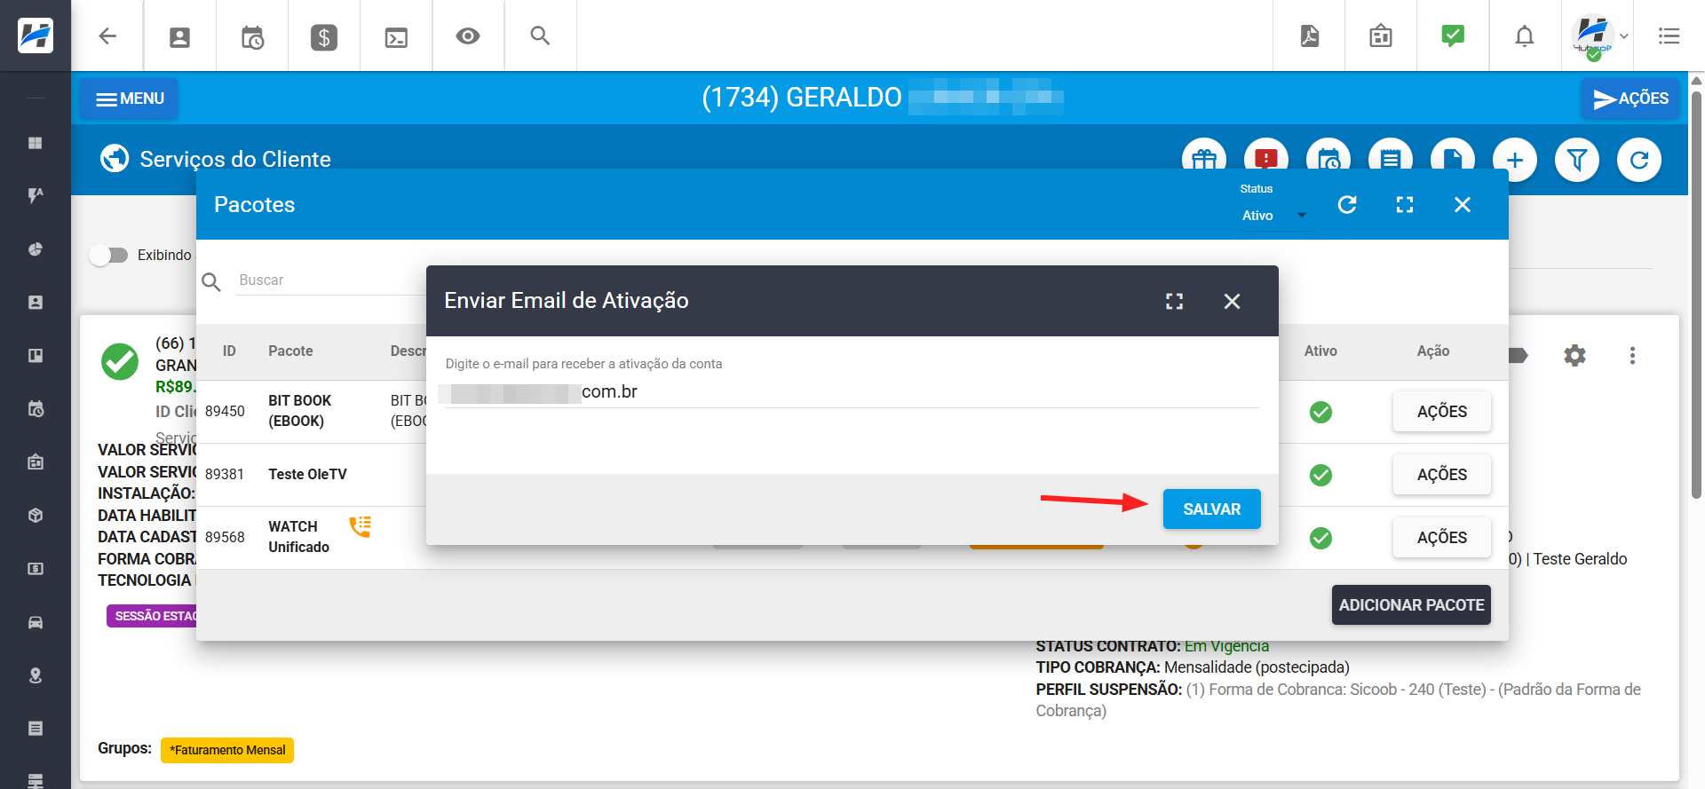Open the PDF document icon
The image size is (1705, 789).
[1310, 36]
